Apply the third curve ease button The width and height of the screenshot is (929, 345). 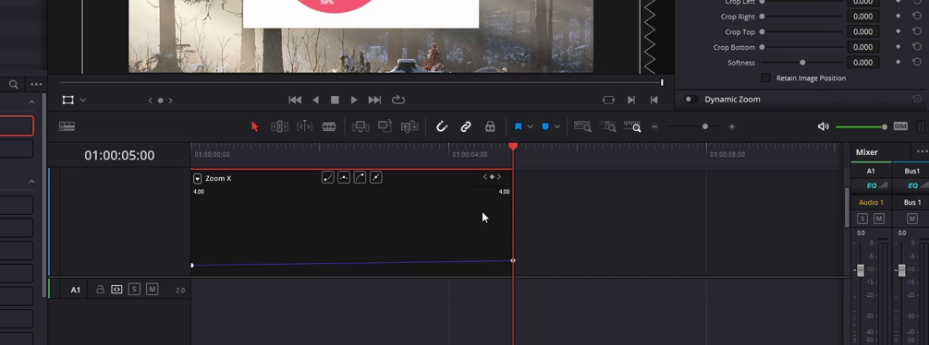point(360,177)
